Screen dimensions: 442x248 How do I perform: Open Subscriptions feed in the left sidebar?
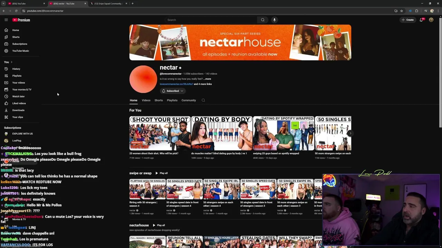coord(19,44)
